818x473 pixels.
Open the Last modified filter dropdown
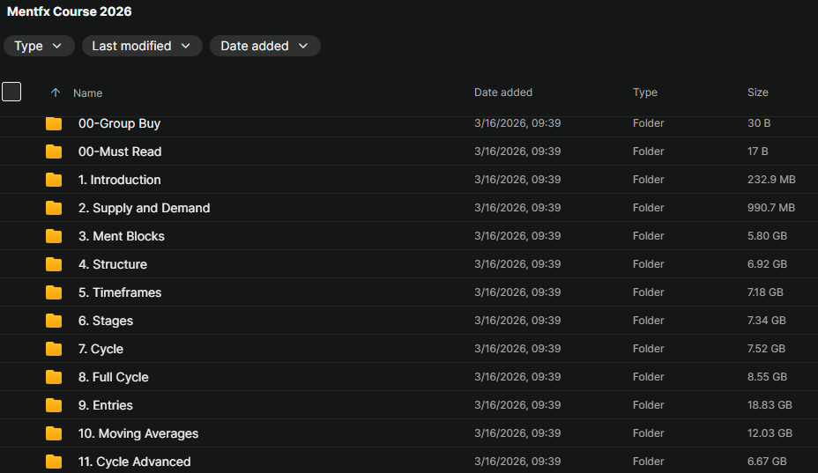[142, 46]
